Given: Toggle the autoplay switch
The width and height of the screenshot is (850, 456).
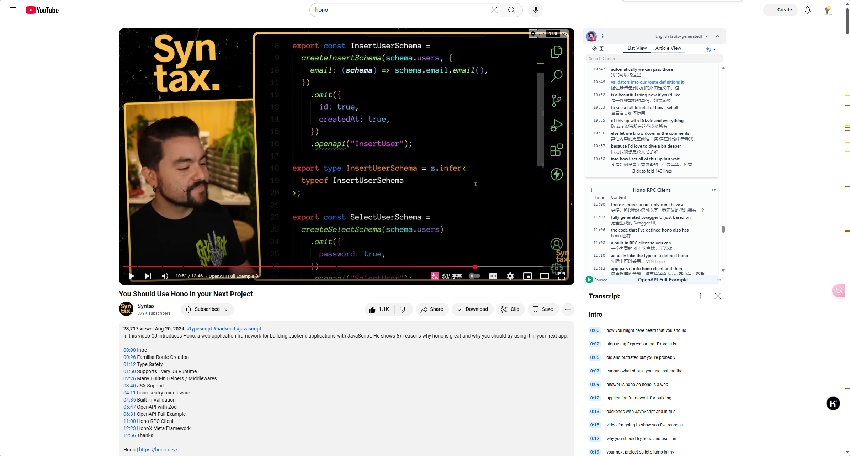Looking at the screenshot, I should 474,276.
